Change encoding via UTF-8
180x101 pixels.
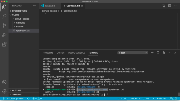click(x=146, y=98)
